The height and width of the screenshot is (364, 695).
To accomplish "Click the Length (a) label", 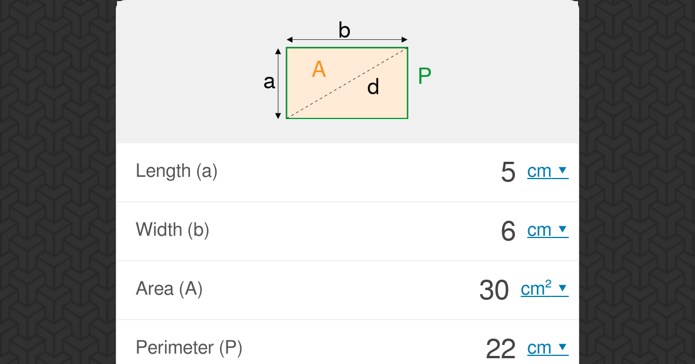I will click(x=177, y=171).
